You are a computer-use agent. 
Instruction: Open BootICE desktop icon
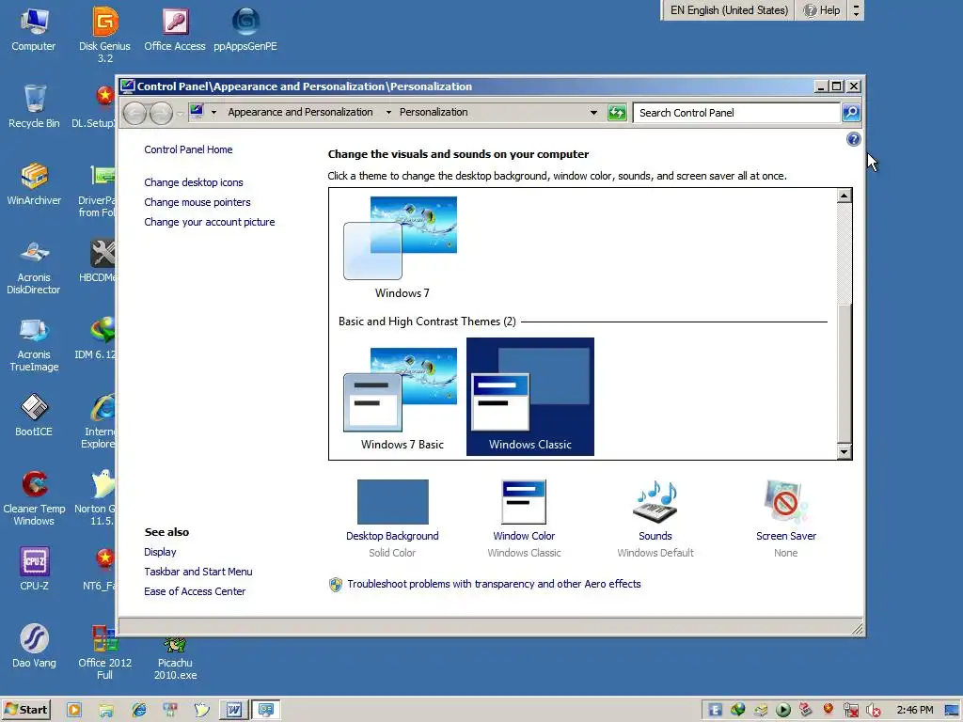point(34,415)
